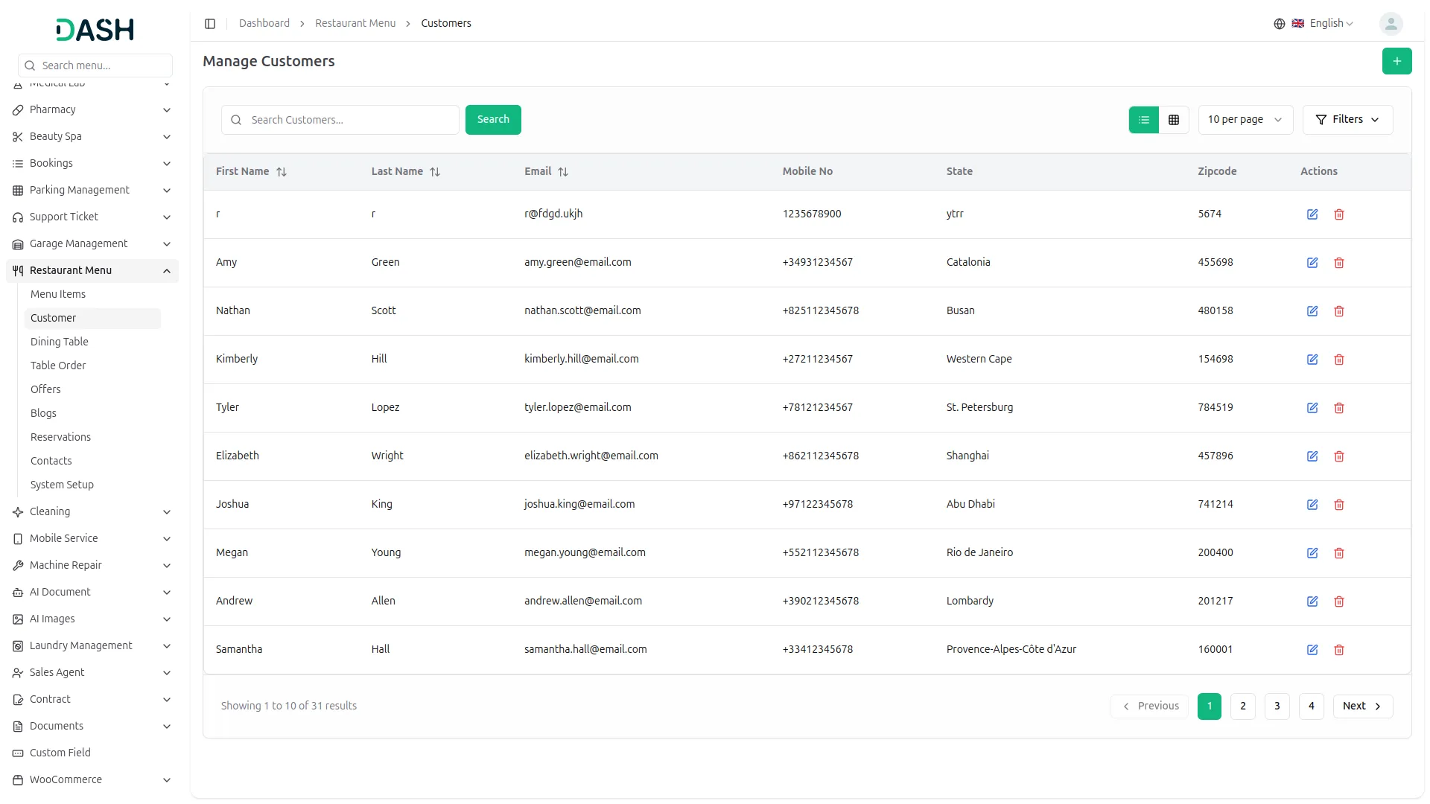Switch to list view layout

click(1144, 120)
